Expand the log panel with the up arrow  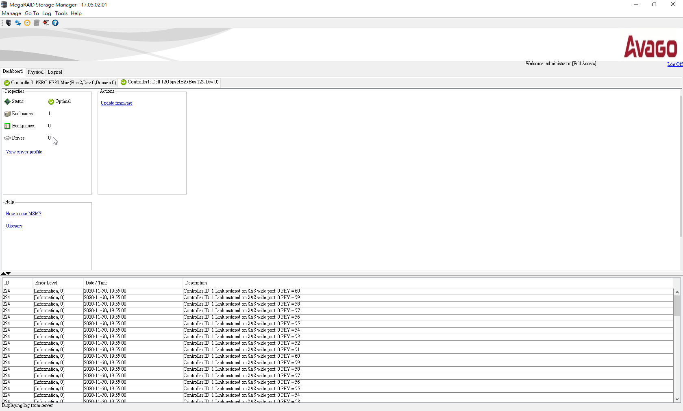[3, 273]
